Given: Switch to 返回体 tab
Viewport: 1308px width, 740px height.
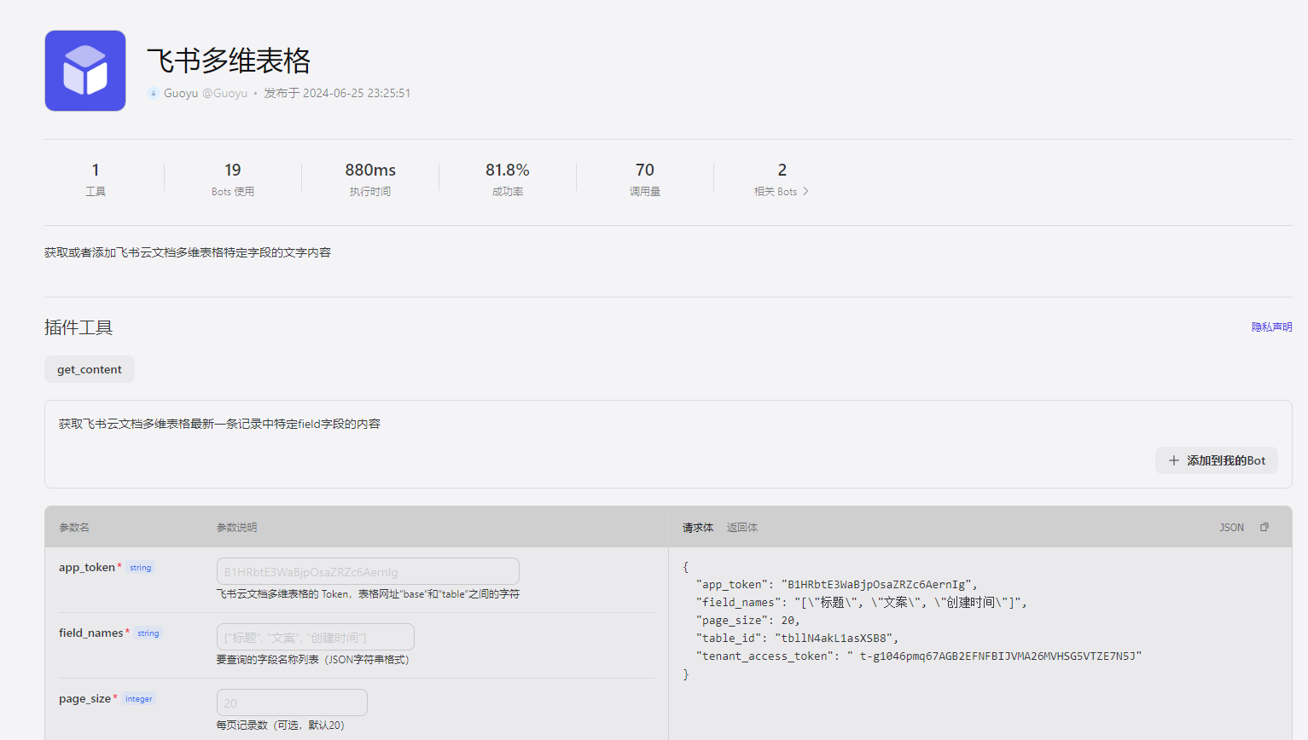Looking at the screenshot, I should 742,528.
